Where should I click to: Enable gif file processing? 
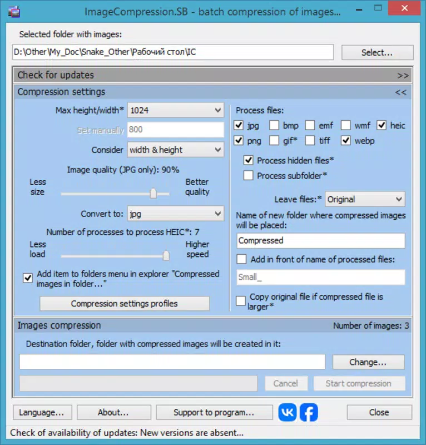point(274,141)
